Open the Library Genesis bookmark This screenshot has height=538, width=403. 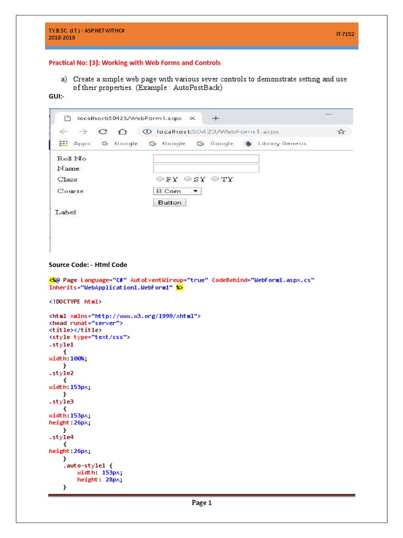[x=275, y=143]
